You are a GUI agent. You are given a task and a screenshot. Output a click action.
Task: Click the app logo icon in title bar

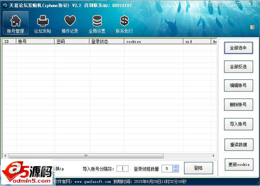tap(5, 6)
